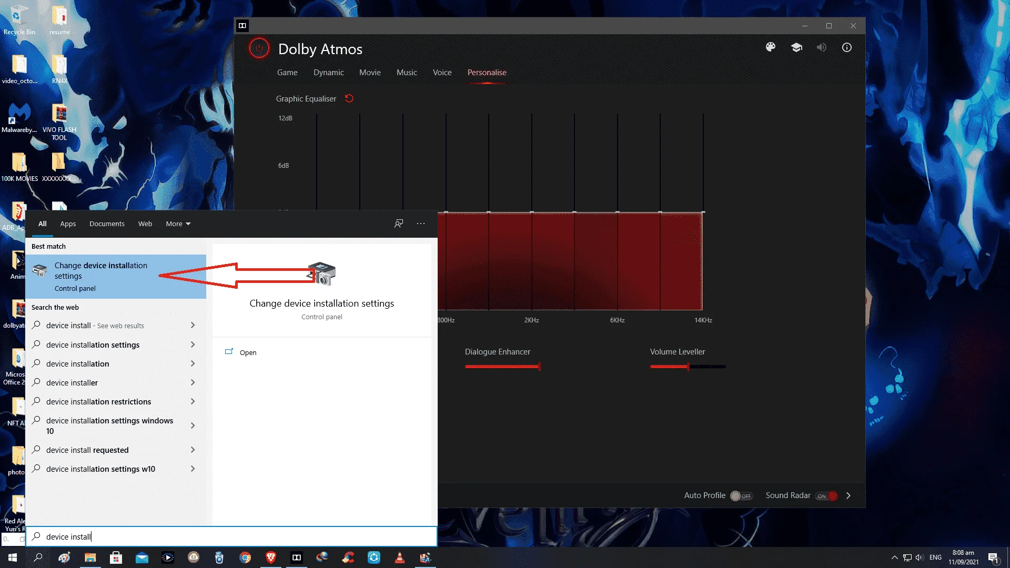Select the Personalise tab

click(x=487, y=73)
